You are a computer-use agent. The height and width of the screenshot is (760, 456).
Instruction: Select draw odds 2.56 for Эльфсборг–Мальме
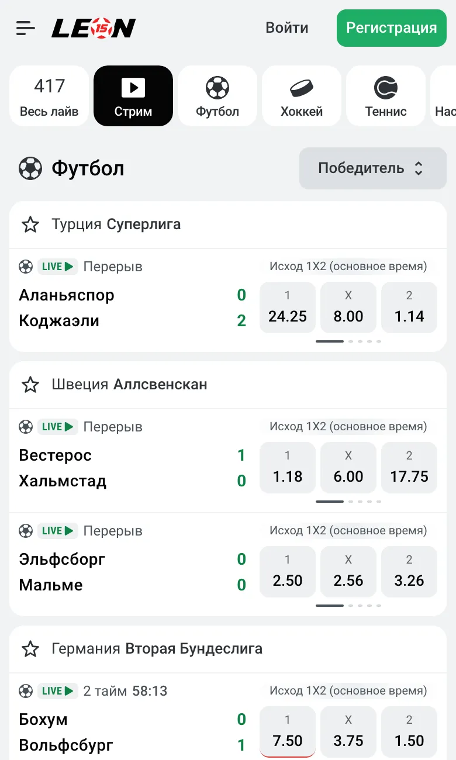(348, 572)
